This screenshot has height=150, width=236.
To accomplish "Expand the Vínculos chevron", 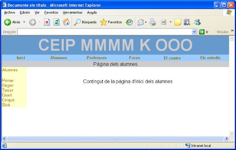I will (232, 31).
